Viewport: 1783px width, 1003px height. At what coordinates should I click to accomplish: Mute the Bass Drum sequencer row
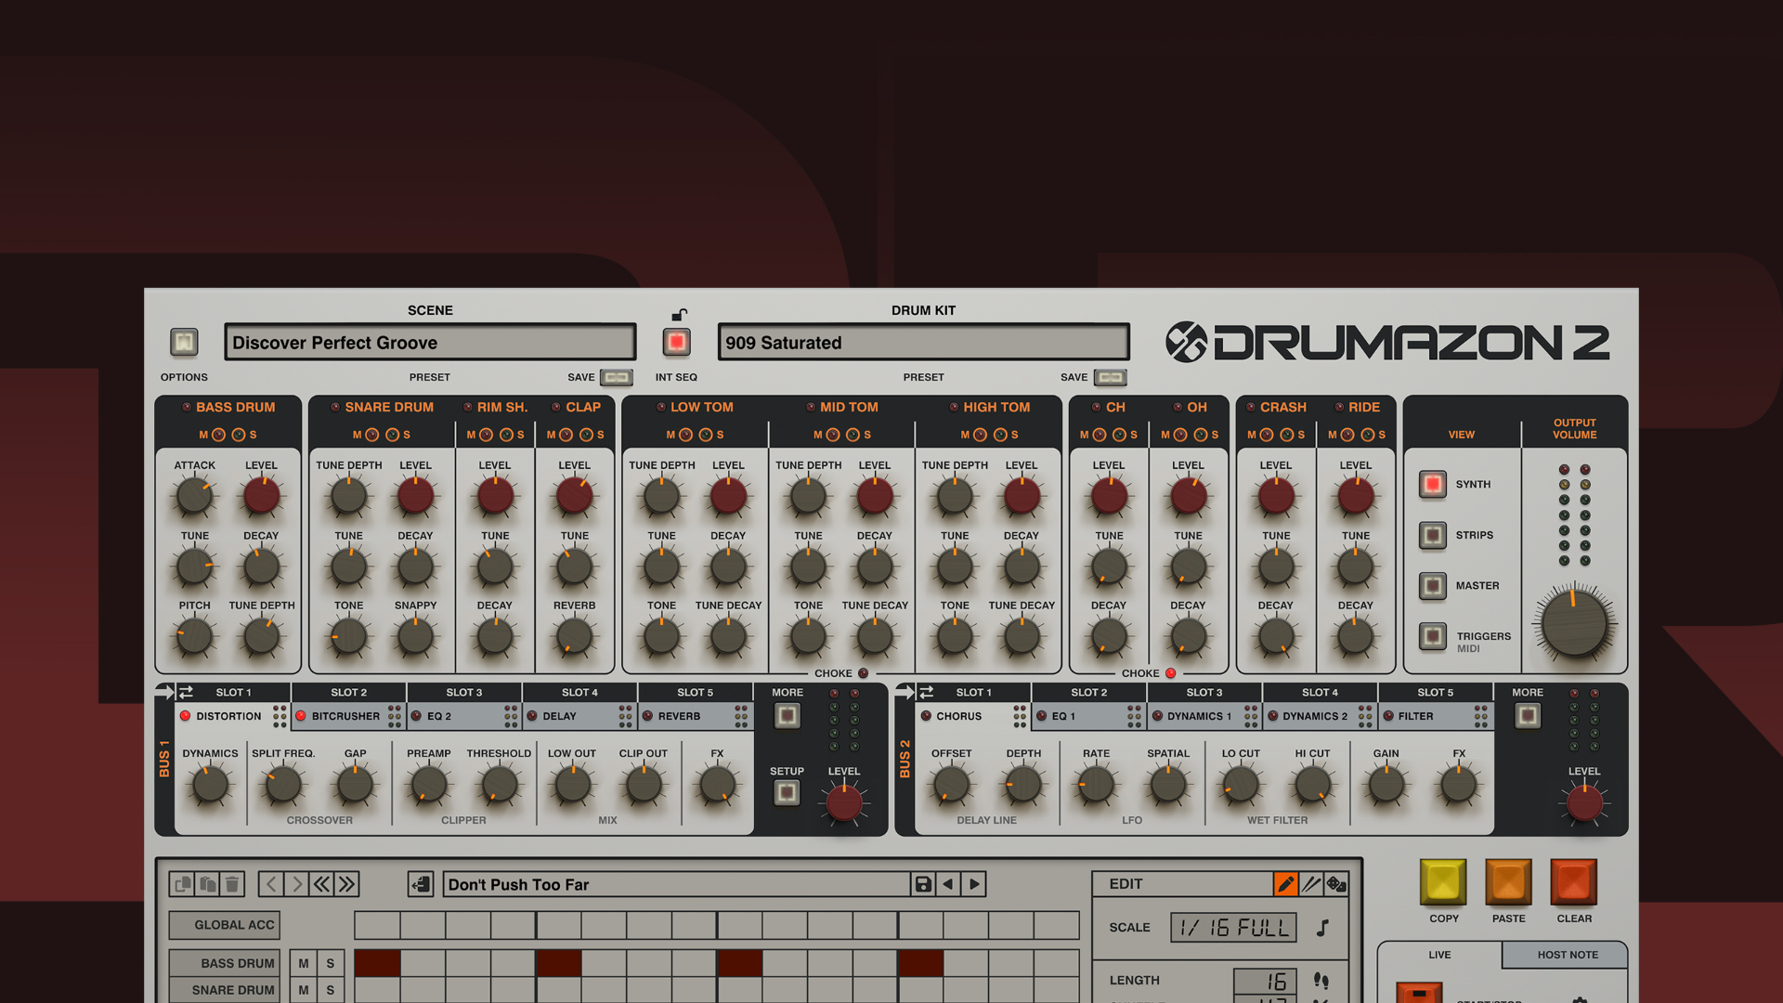[303, 963]
